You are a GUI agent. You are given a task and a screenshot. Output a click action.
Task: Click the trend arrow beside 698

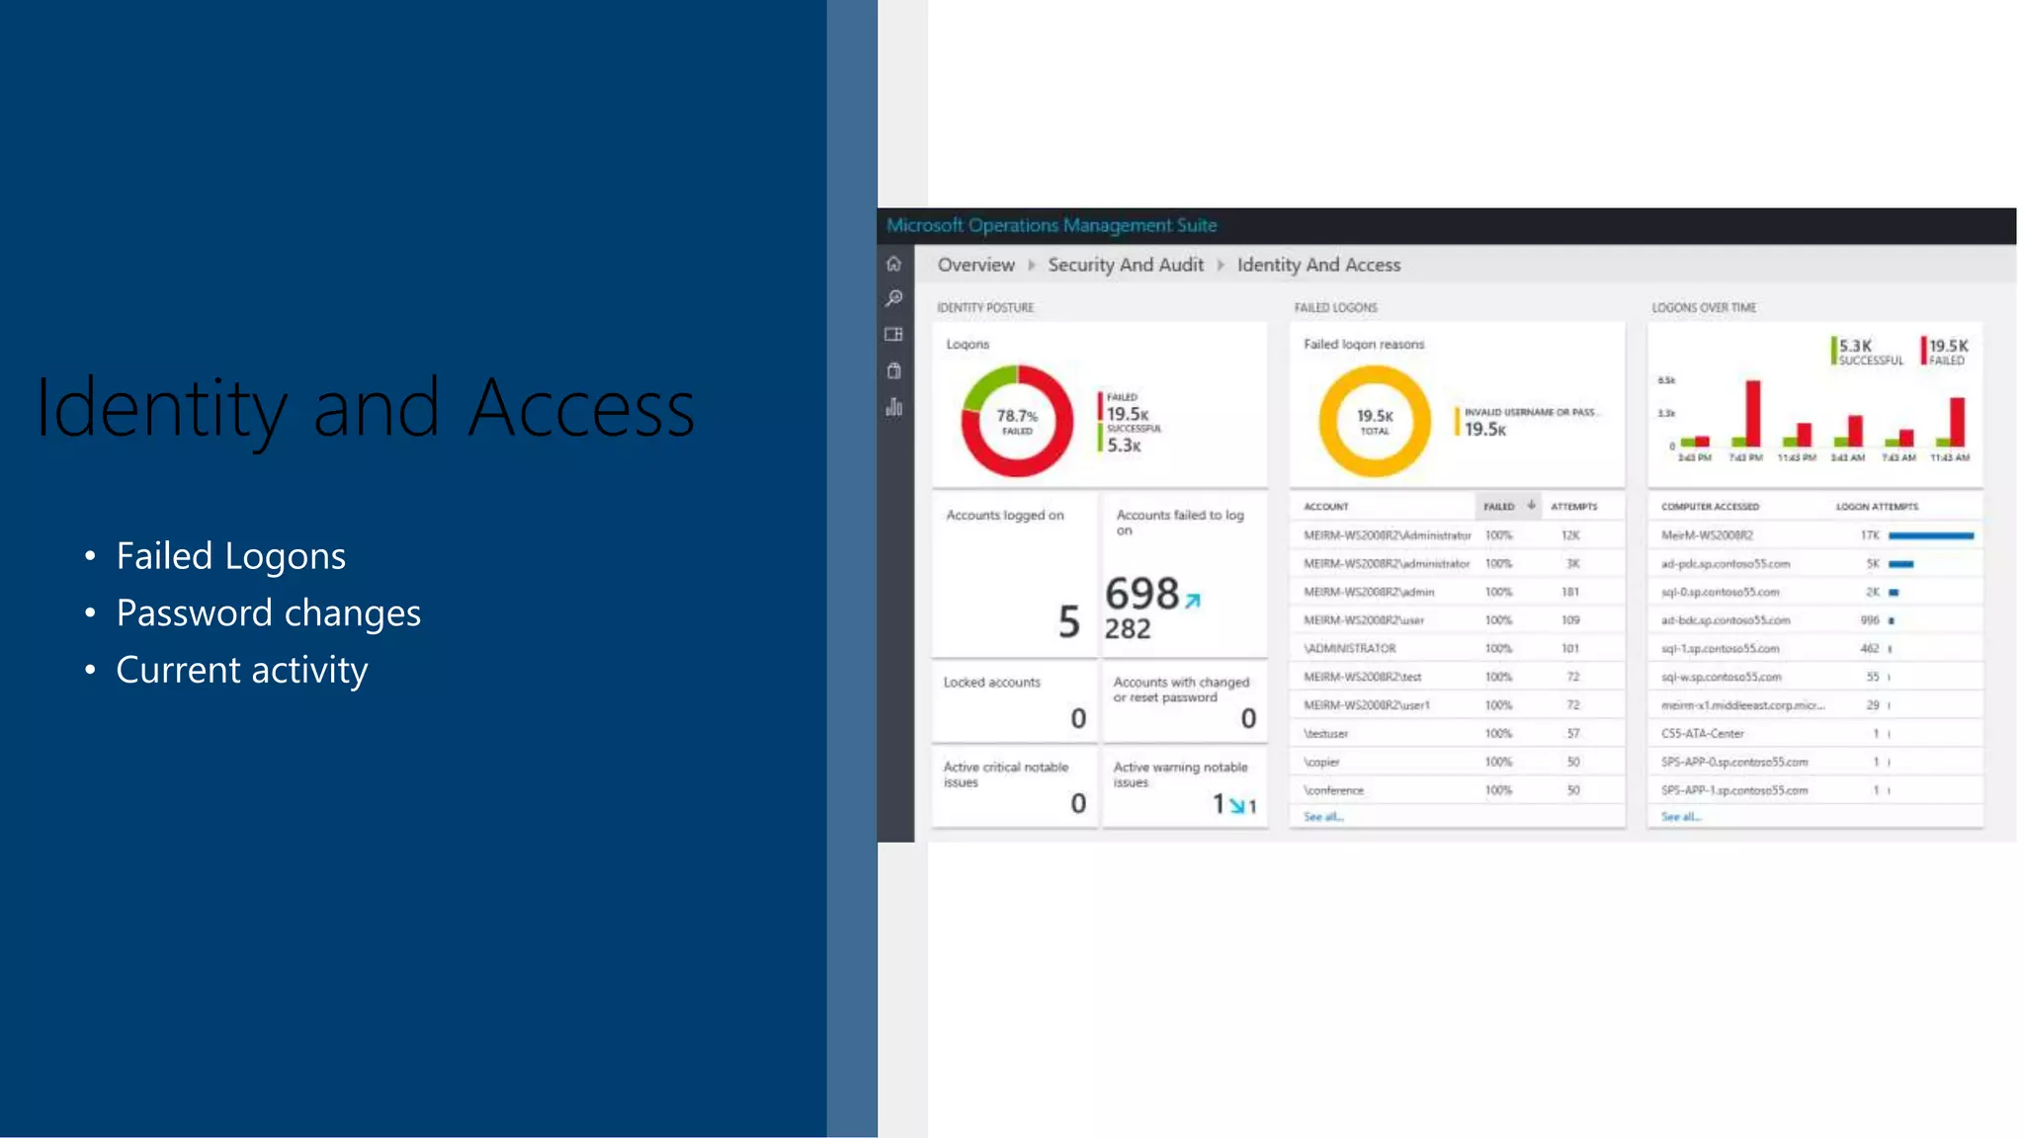1193,600
